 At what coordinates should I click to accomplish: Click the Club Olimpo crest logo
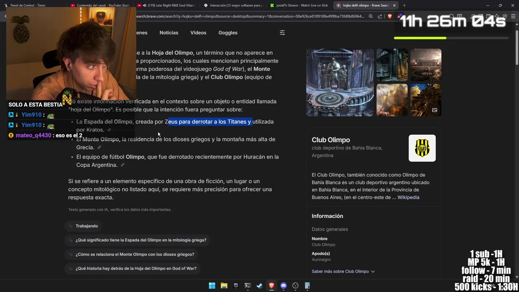422,148
